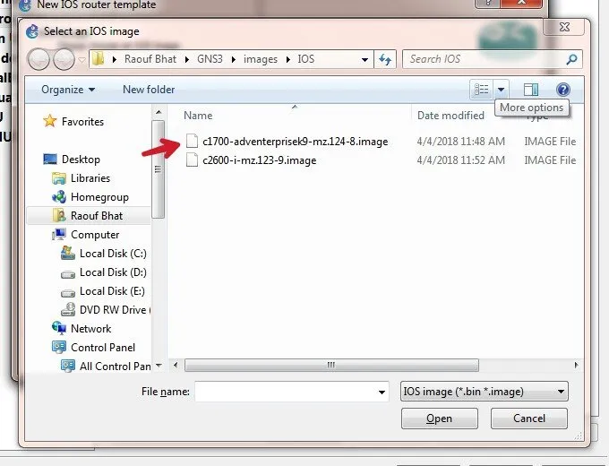Click sidebar scrollbar down arrow
Viewport: 609px width, 466px height.
pos(159,366)
